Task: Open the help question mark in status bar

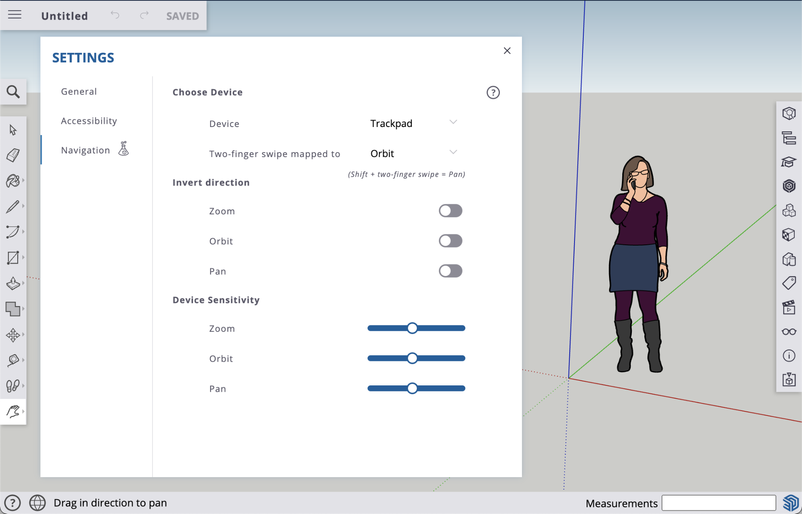Action: [12, 503]
